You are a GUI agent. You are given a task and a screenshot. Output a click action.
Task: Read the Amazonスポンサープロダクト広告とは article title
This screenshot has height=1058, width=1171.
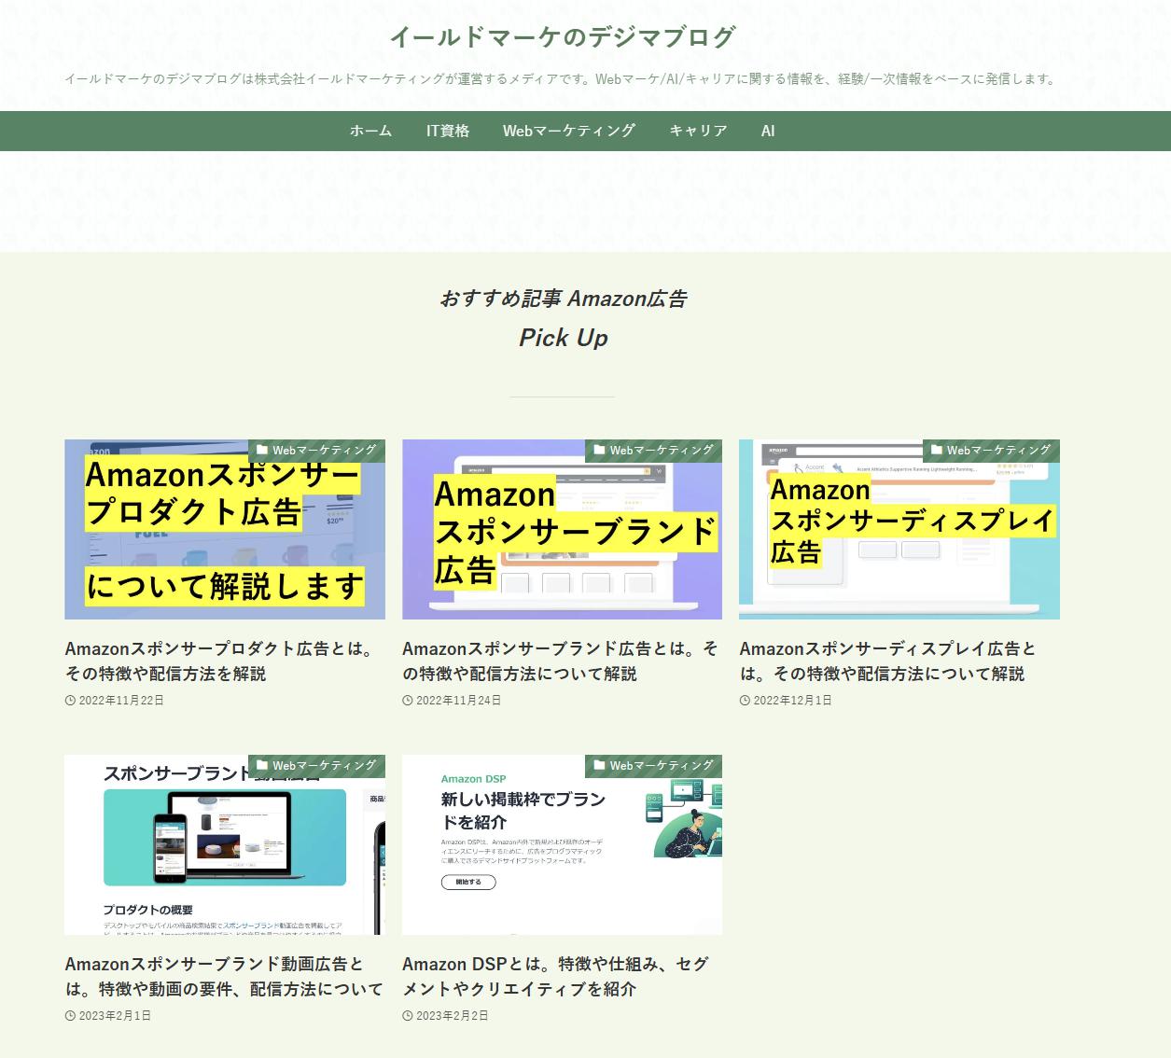point(220,661)
